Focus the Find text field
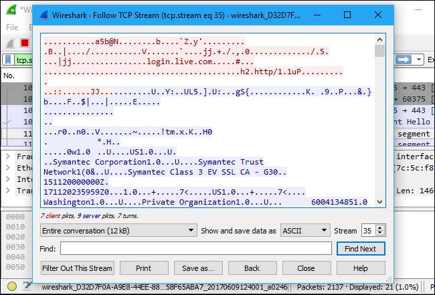The height and width of the screenshot is (295, 435). point(196,248)
